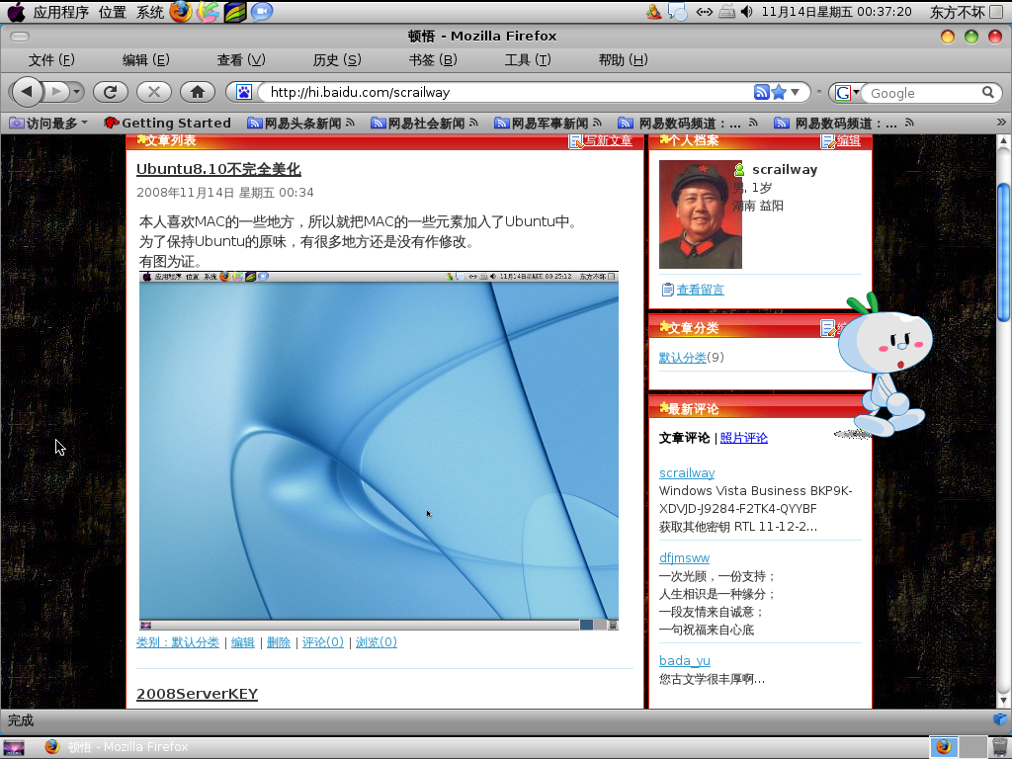Open commenter bada_yu's profile link
1012x759 pixels.
pyautogui.click(x=684, y=661)
